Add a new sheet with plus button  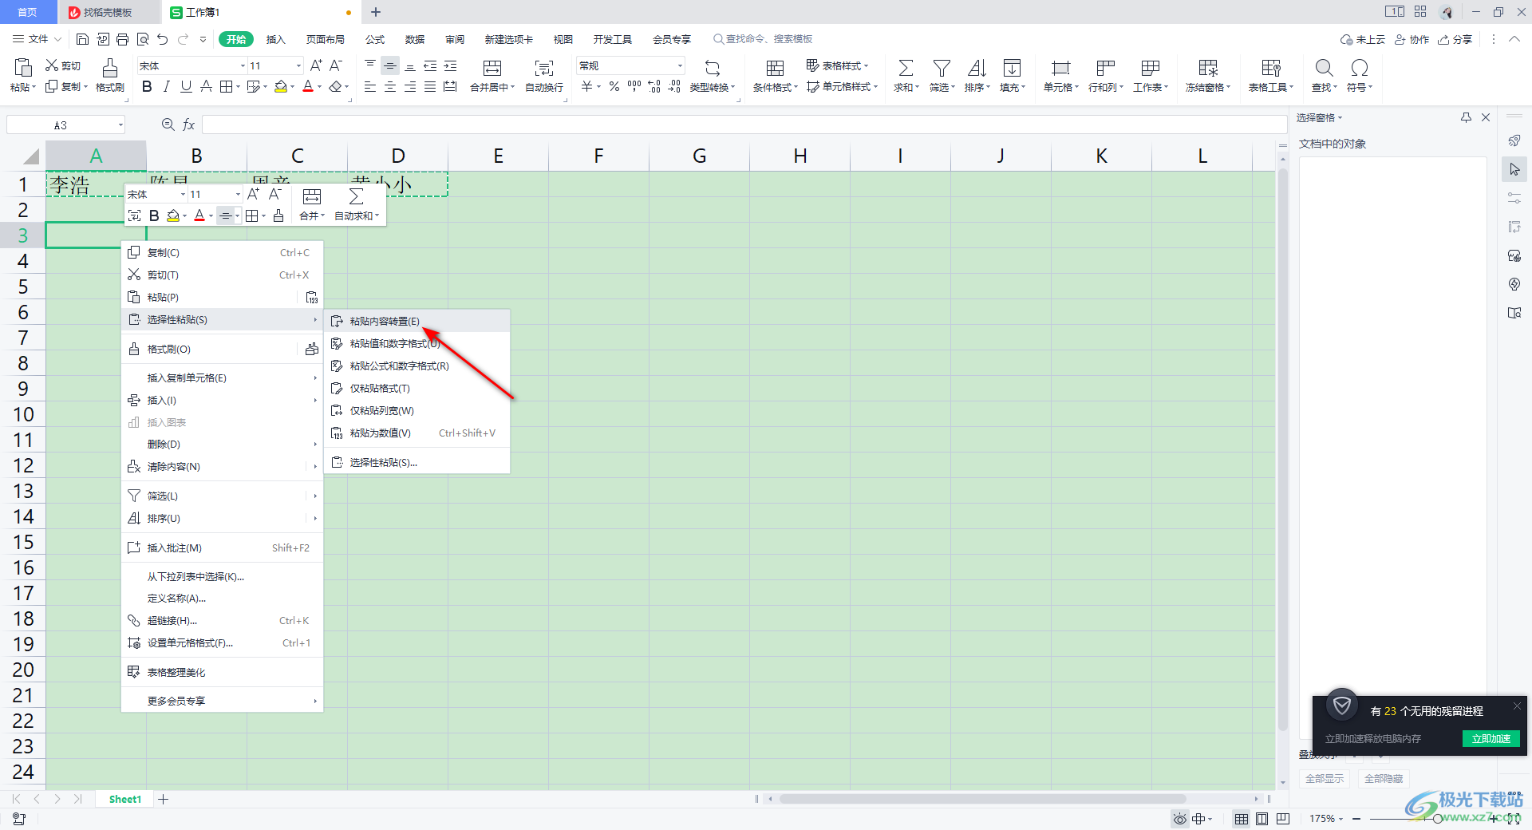pos(164,799)
